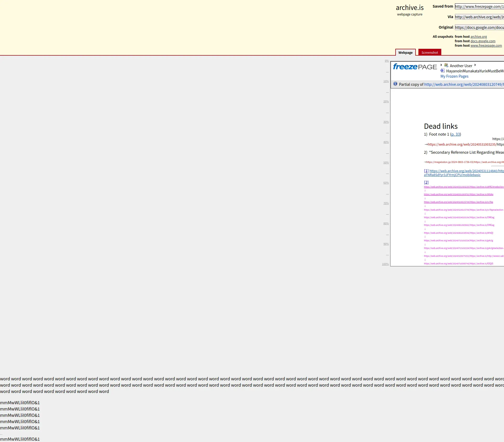Click the freezePAGE logo
The image size is (504, 442).
point(415,67)
